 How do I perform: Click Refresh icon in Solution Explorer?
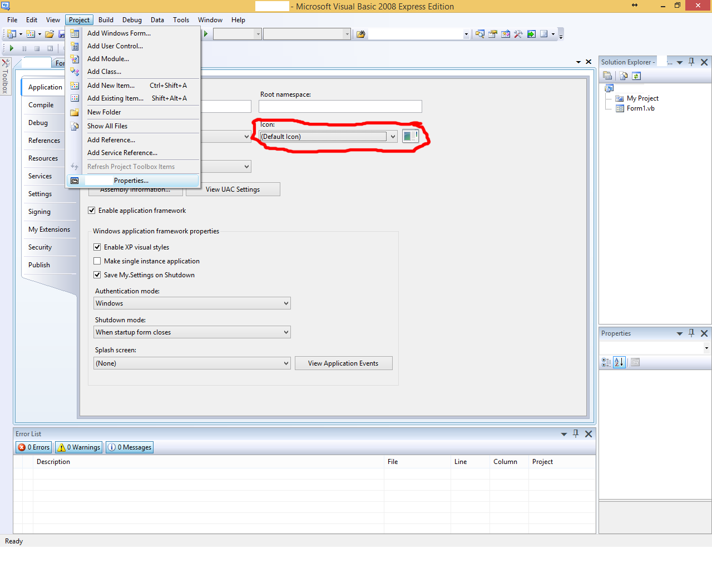(636, 76)
